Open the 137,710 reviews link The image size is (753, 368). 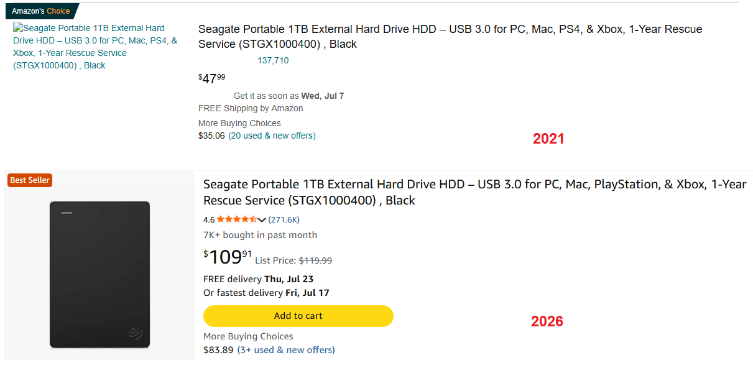[273, 60]
